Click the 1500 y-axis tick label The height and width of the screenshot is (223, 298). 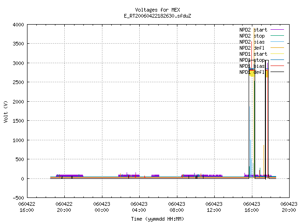point(19,121)
